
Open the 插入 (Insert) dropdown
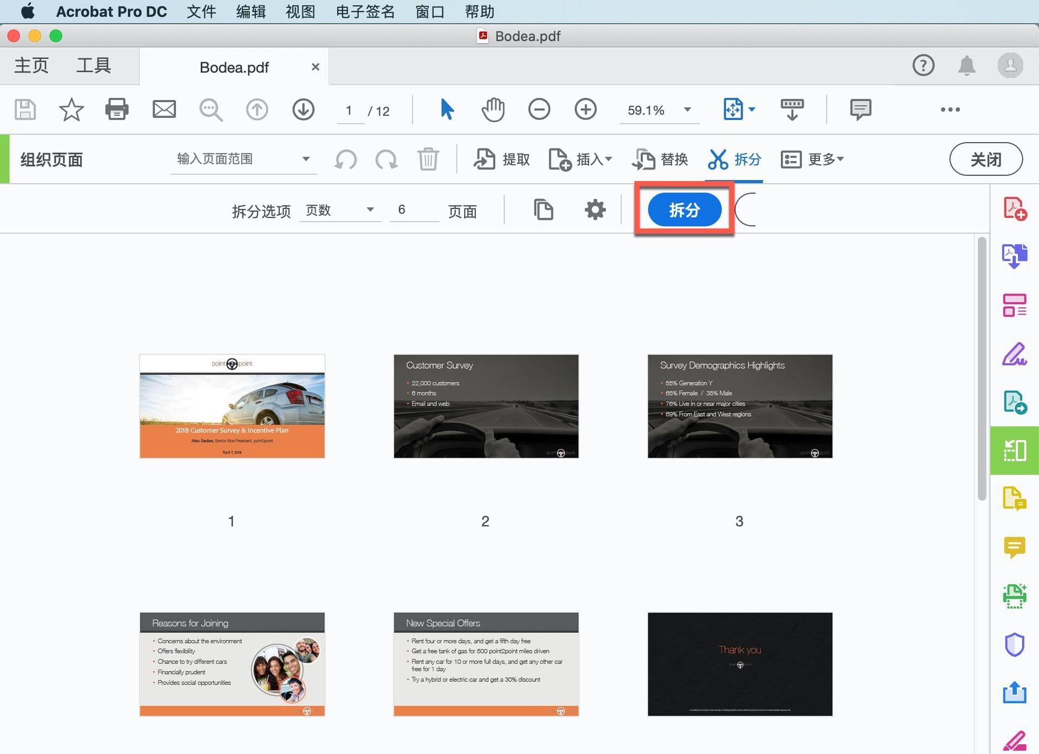coord(580,159)
